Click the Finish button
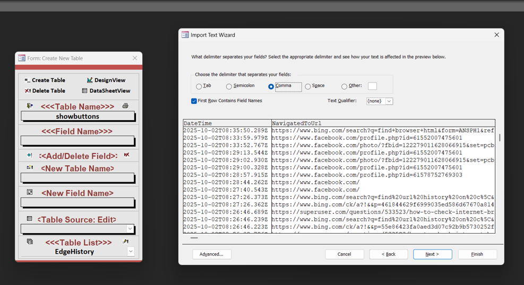This screenshot has width=524, height=285. pyautogui.click(x=477, y=254)
